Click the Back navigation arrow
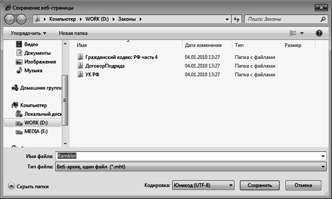 tap(9, 19)
